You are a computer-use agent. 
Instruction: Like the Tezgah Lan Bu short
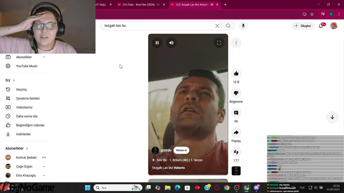(236, 73)
